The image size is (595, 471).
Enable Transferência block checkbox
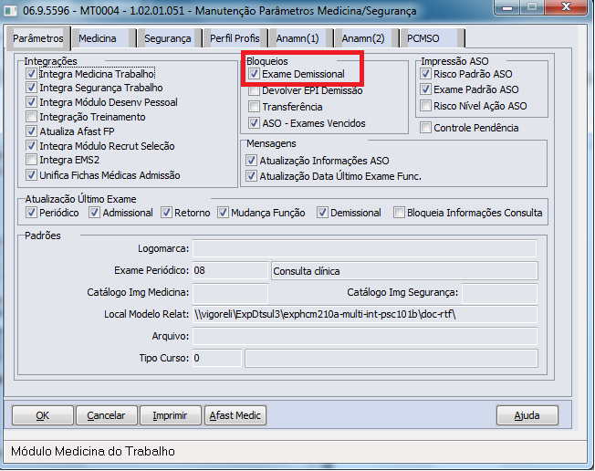[x=254, y=107]
